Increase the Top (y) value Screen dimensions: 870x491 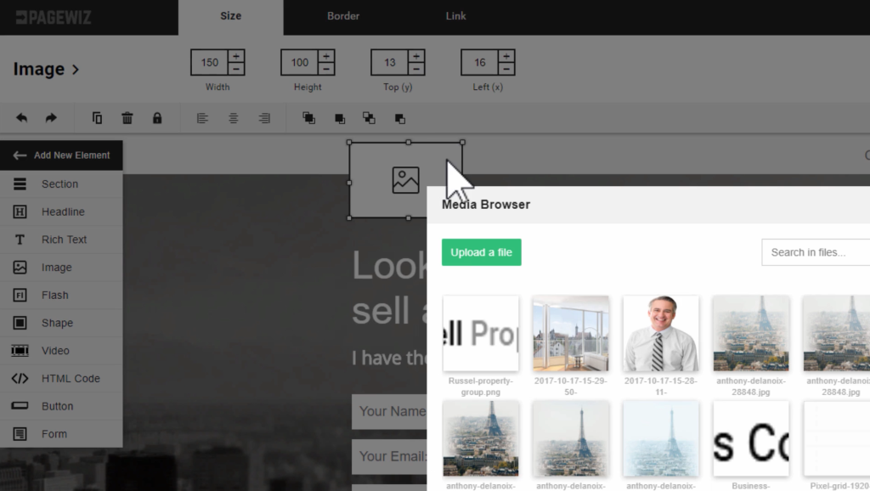point(416,56)
